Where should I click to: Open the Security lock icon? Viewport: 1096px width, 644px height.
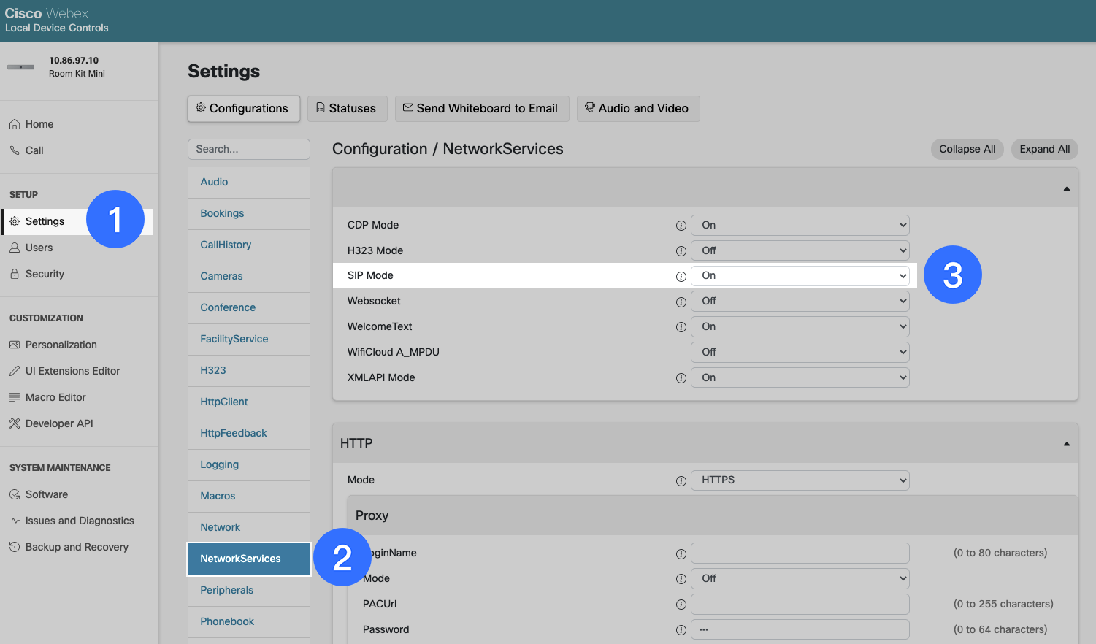pos(16,274)
